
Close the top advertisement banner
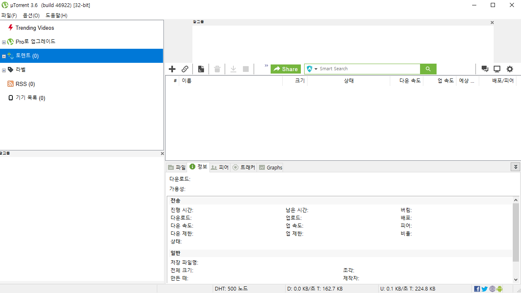click(492, 23)
